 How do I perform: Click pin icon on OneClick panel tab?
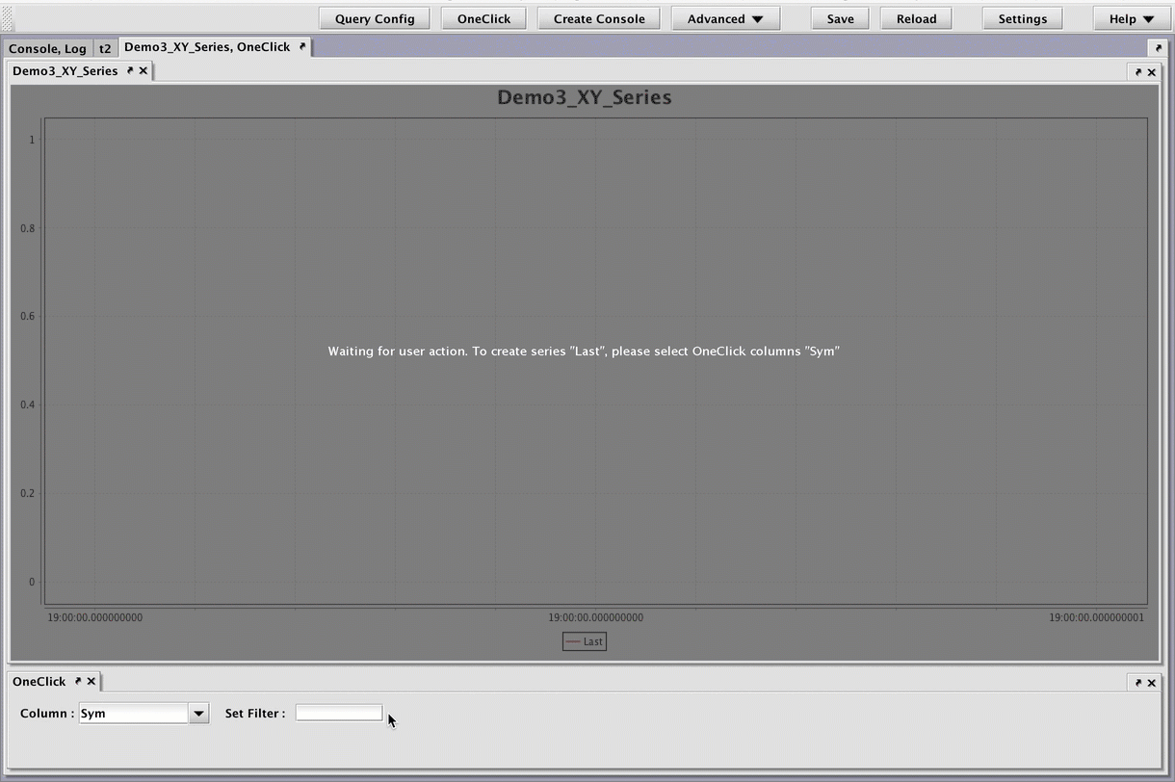(78, 681)
